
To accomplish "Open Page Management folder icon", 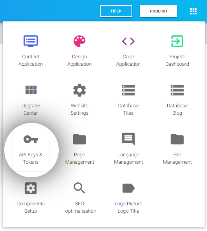I will [79, 139].
